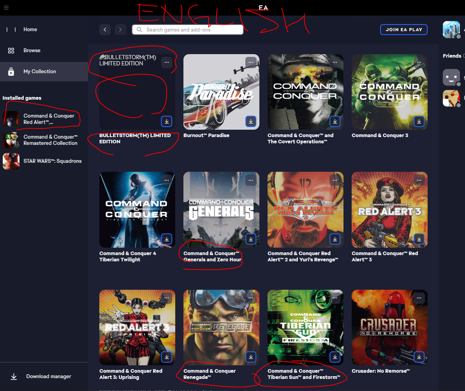
Task: Open options menu on Bulletstorm tile
Action: click(x=167, y=62)
